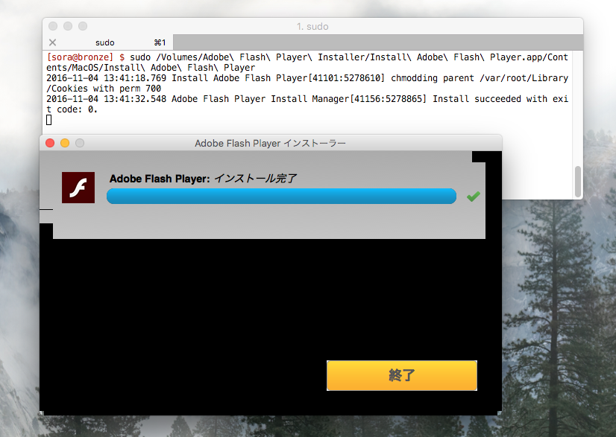Click the greyed close button of terminal
Image resolution: width=616 pixels, height=437 pixels.
[x=53, y=26]
